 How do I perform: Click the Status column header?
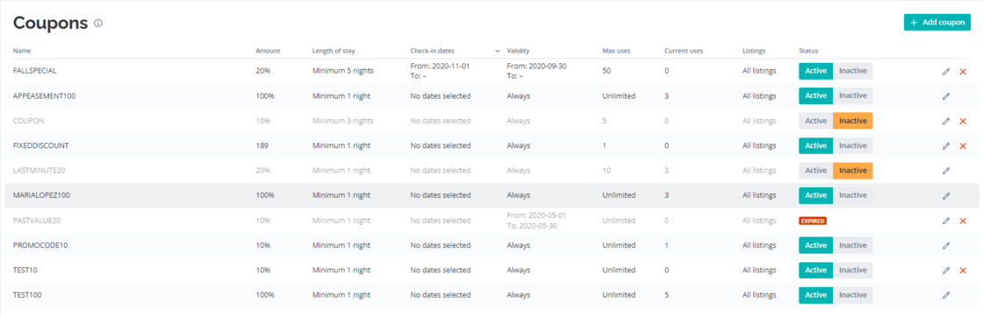coord(808,51)
